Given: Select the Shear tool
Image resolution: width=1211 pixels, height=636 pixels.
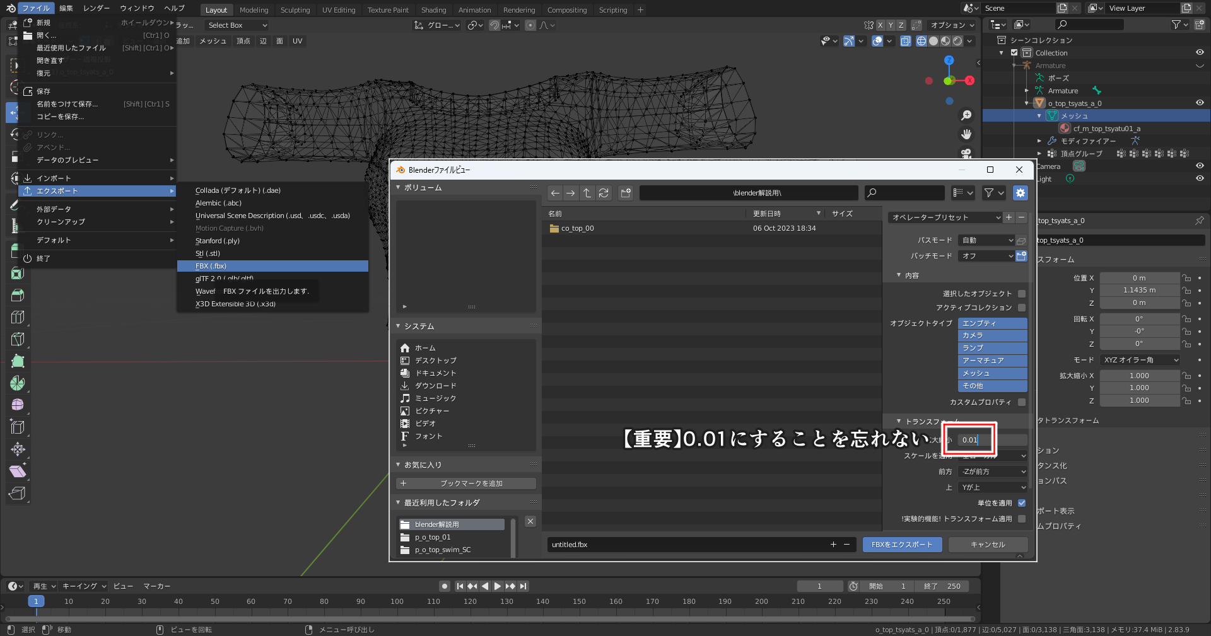Looking at the screenshot, I should pyautogui.click(x=18, y=471).
